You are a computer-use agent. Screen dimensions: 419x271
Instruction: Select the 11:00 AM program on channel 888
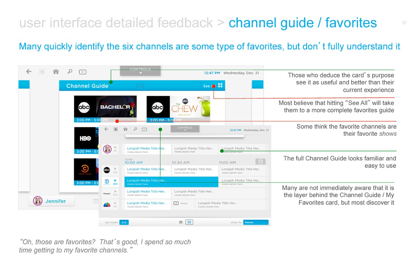pyautogui.click(x=242, y=170)
